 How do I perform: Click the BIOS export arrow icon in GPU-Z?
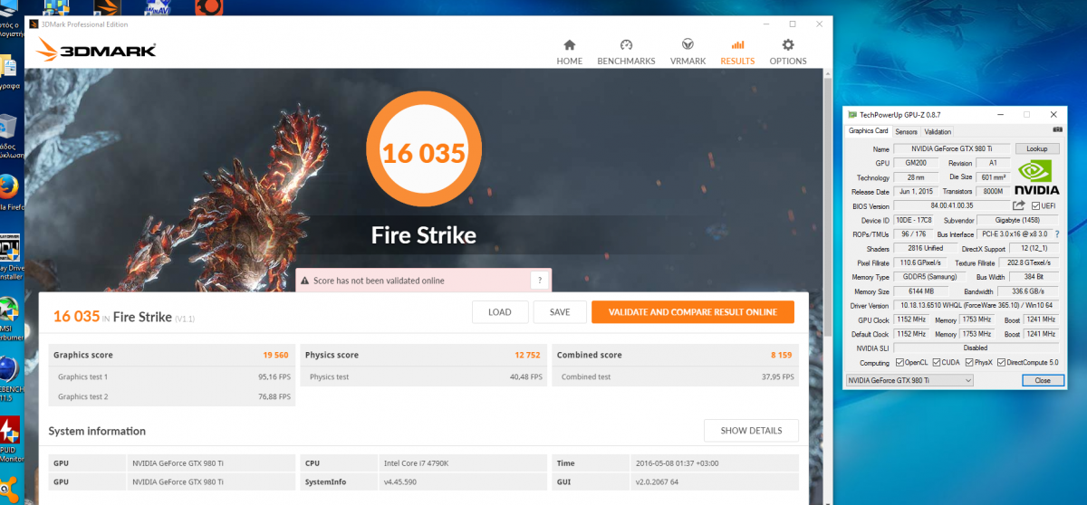coord(1018,205)
